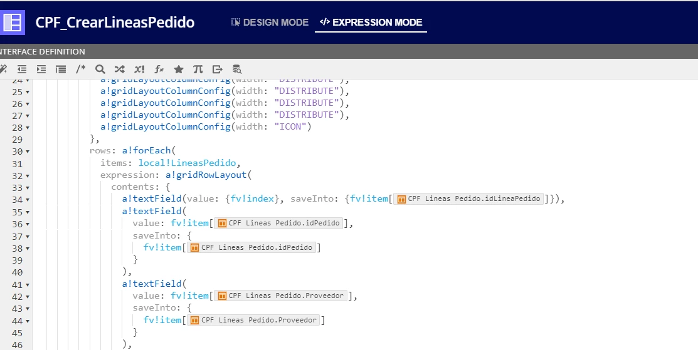Screen dimensions: 698x350
Task: Click idPedido field chip on line 38
Action: 251,247
